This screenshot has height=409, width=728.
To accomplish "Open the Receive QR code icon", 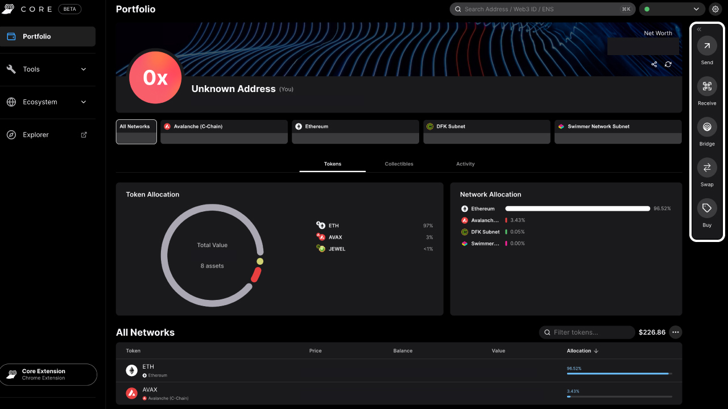I will click(707, 86).
